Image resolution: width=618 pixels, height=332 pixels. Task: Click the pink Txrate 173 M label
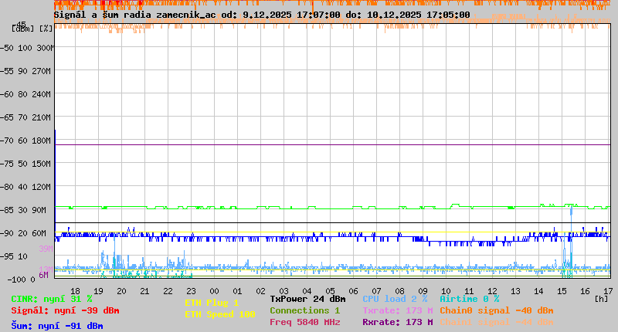397,310
